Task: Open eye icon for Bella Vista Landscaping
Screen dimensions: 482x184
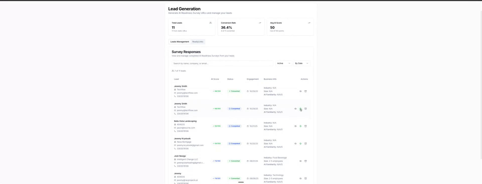Action: click(x=295, y=126)
